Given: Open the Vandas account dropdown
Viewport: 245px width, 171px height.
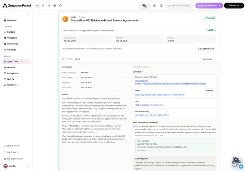Looking at the screenshot, I should [234, 6].
